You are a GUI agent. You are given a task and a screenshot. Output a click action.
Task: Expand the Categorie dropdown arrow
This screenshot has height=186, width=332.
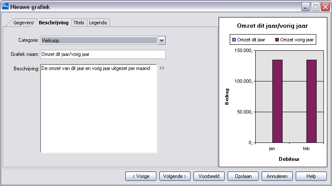pos(162,40)
